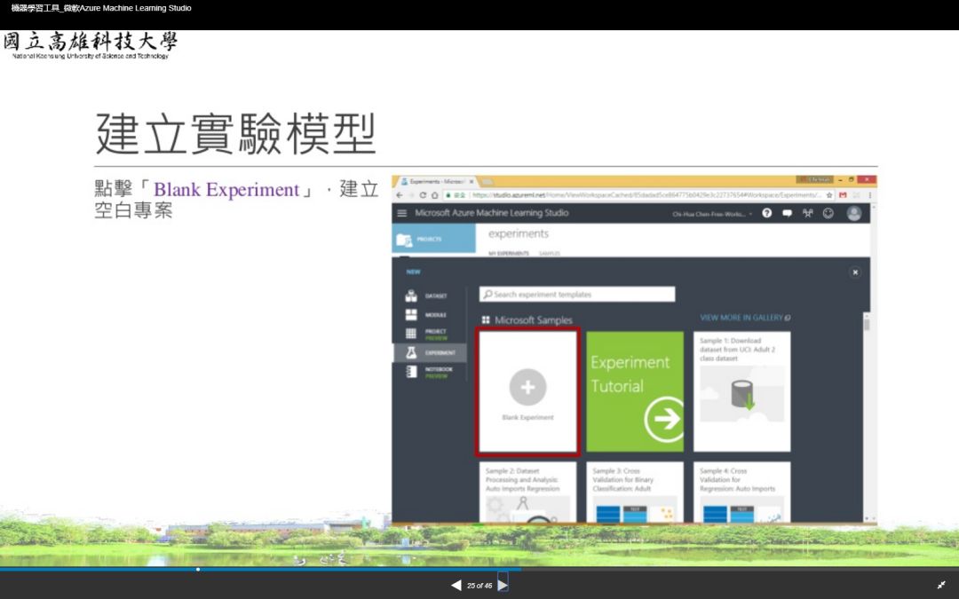This screenshot has width=959, height=599.
Task: Open Sample 3 Cross Validation Binary Classification tile
Action: pos(635,492)
